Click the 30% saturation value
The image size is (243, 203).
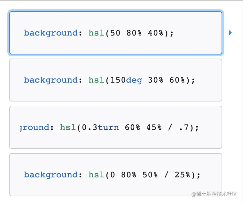[156, 80]
